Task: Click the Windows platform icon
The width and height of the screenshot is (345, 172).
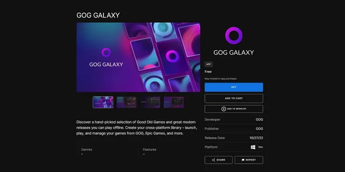Action: point(253,147)
